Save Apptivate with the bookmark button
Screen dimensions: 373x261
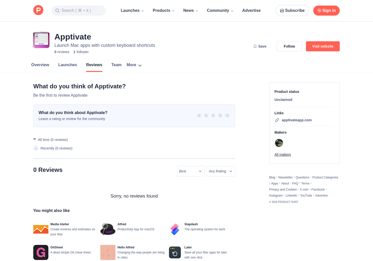click(x=260, y=46)
